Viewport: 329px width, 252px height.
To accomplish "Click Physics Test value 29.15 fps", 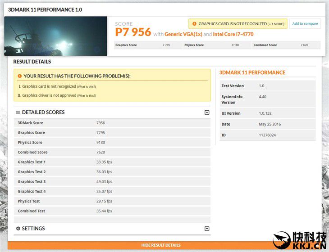I will [x=104, y=201].
